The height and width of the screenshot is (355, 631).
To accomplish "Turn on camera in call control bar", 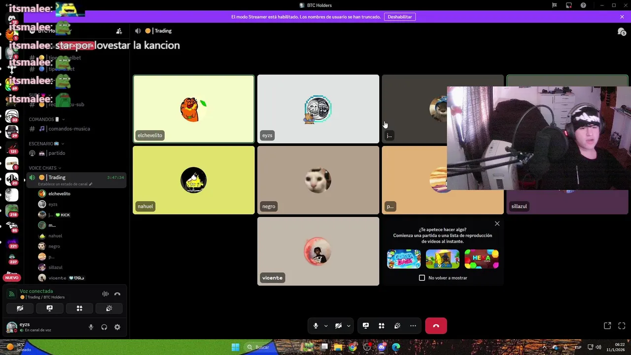I will 338,326.
